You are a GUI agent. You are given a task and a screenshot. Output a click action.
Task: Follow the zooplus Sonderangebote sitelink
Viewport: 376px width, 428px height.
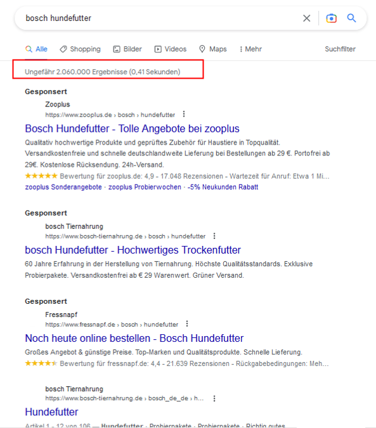(x=63, y=187)
